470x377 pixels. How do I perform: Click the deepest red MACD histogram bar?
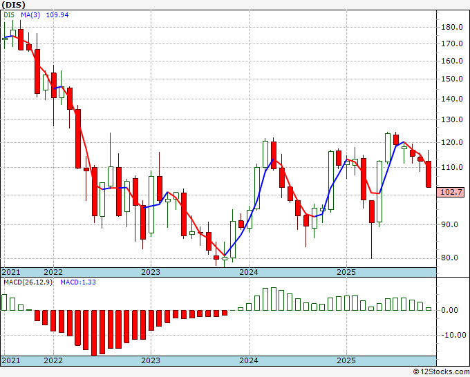(x=94, y=333)
